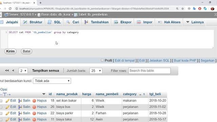Sort by nama_pembeli column header
The image size is (217, 122).
[x=107, y=94]
